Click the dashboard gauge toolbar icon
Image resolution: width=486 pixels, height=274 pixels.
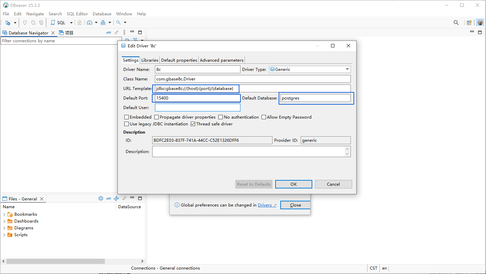click(90, 23)
